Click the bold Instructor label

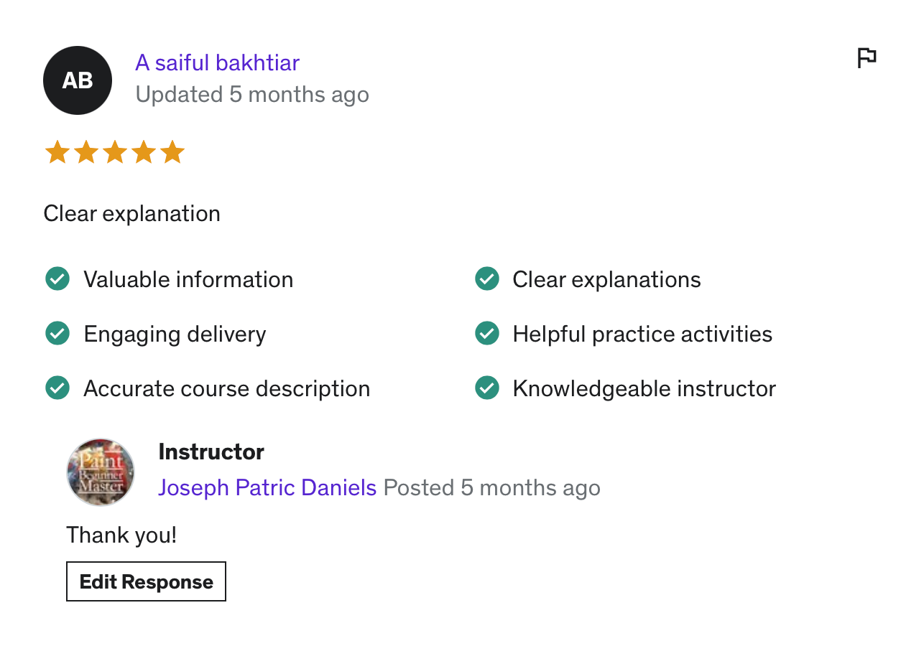[x=211, y=451]
